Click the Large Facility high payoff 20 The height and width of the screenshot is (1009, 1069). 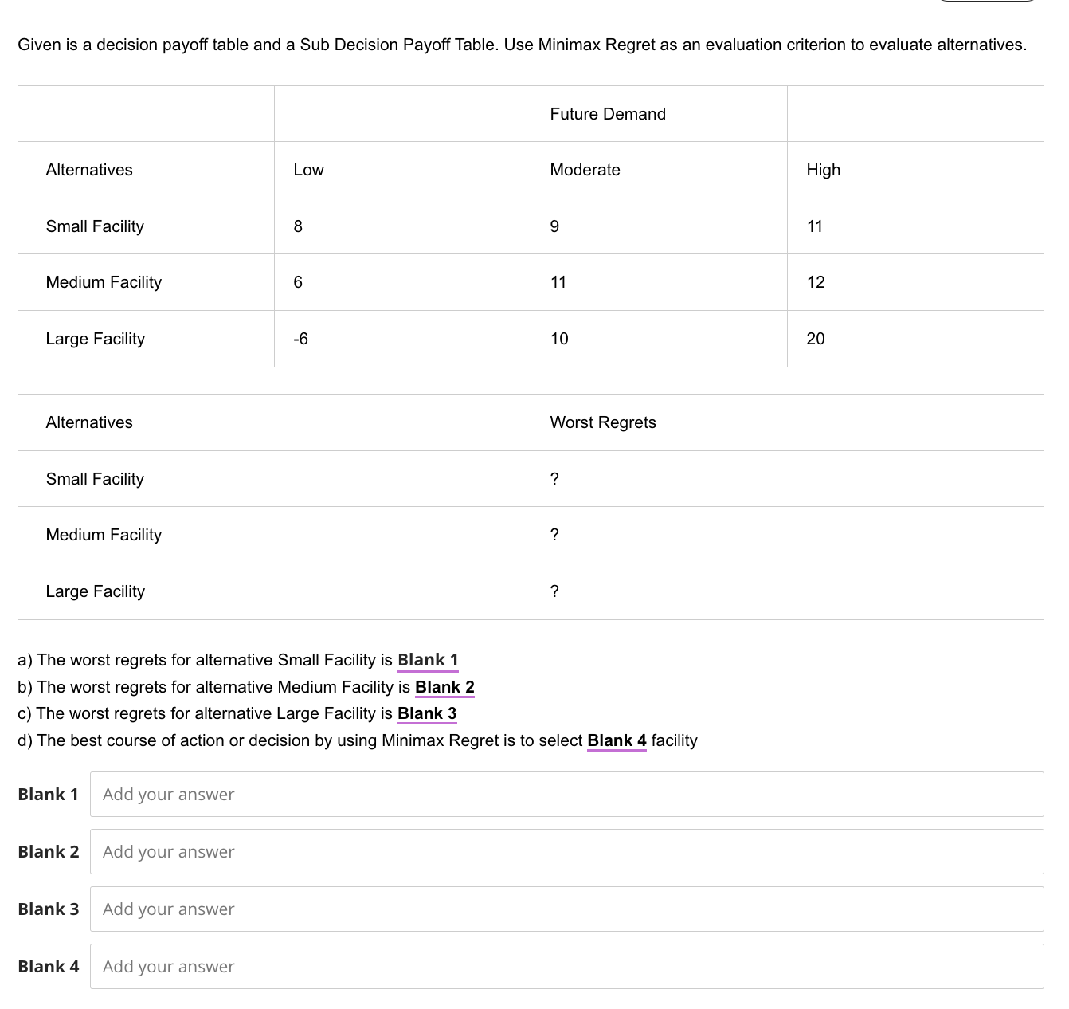[x=816, y=339]
